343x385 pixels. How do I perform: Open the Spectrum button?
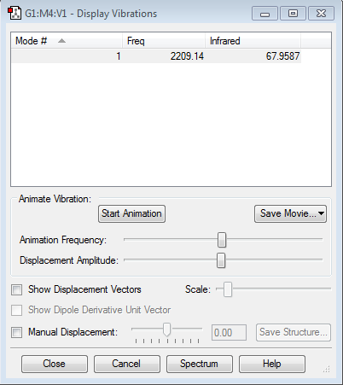[200, 364]
